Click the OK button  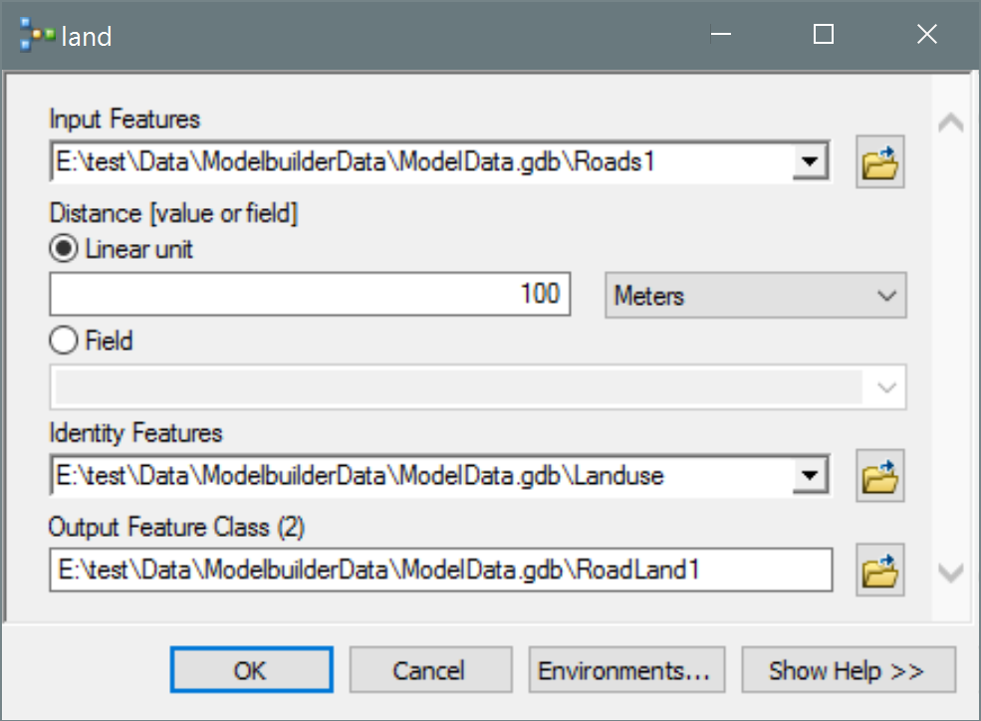251,671
